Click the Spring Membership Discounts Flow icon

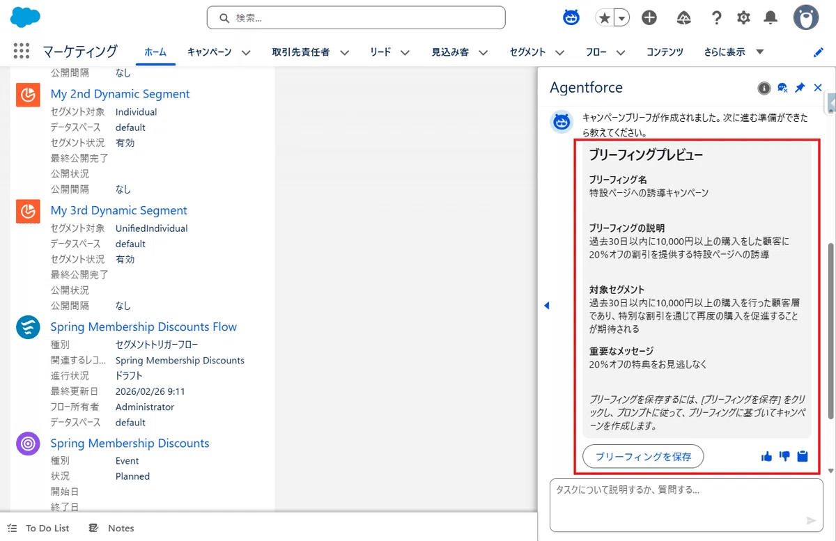pos(28,327)
